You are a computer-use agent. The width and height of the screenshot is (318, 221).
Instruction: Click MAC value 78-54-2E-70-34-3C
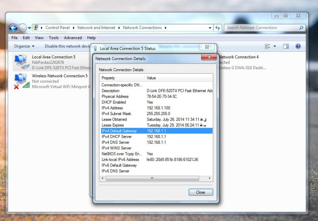[162, 96]
